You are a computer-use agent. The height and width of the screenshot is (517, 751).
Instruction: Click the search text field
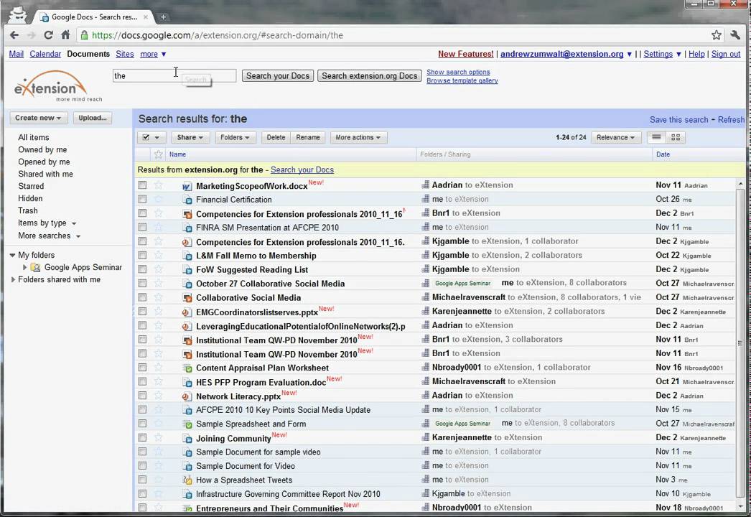[x=174, y=75]
